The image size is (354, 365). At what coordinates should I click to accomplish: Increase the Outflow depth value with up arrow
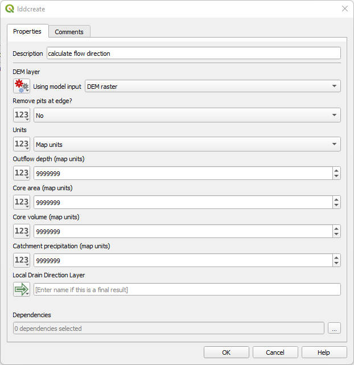pos(336,170)
